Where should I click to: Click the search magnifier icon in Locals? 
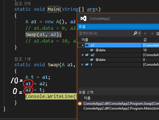(x=135, y=33)
